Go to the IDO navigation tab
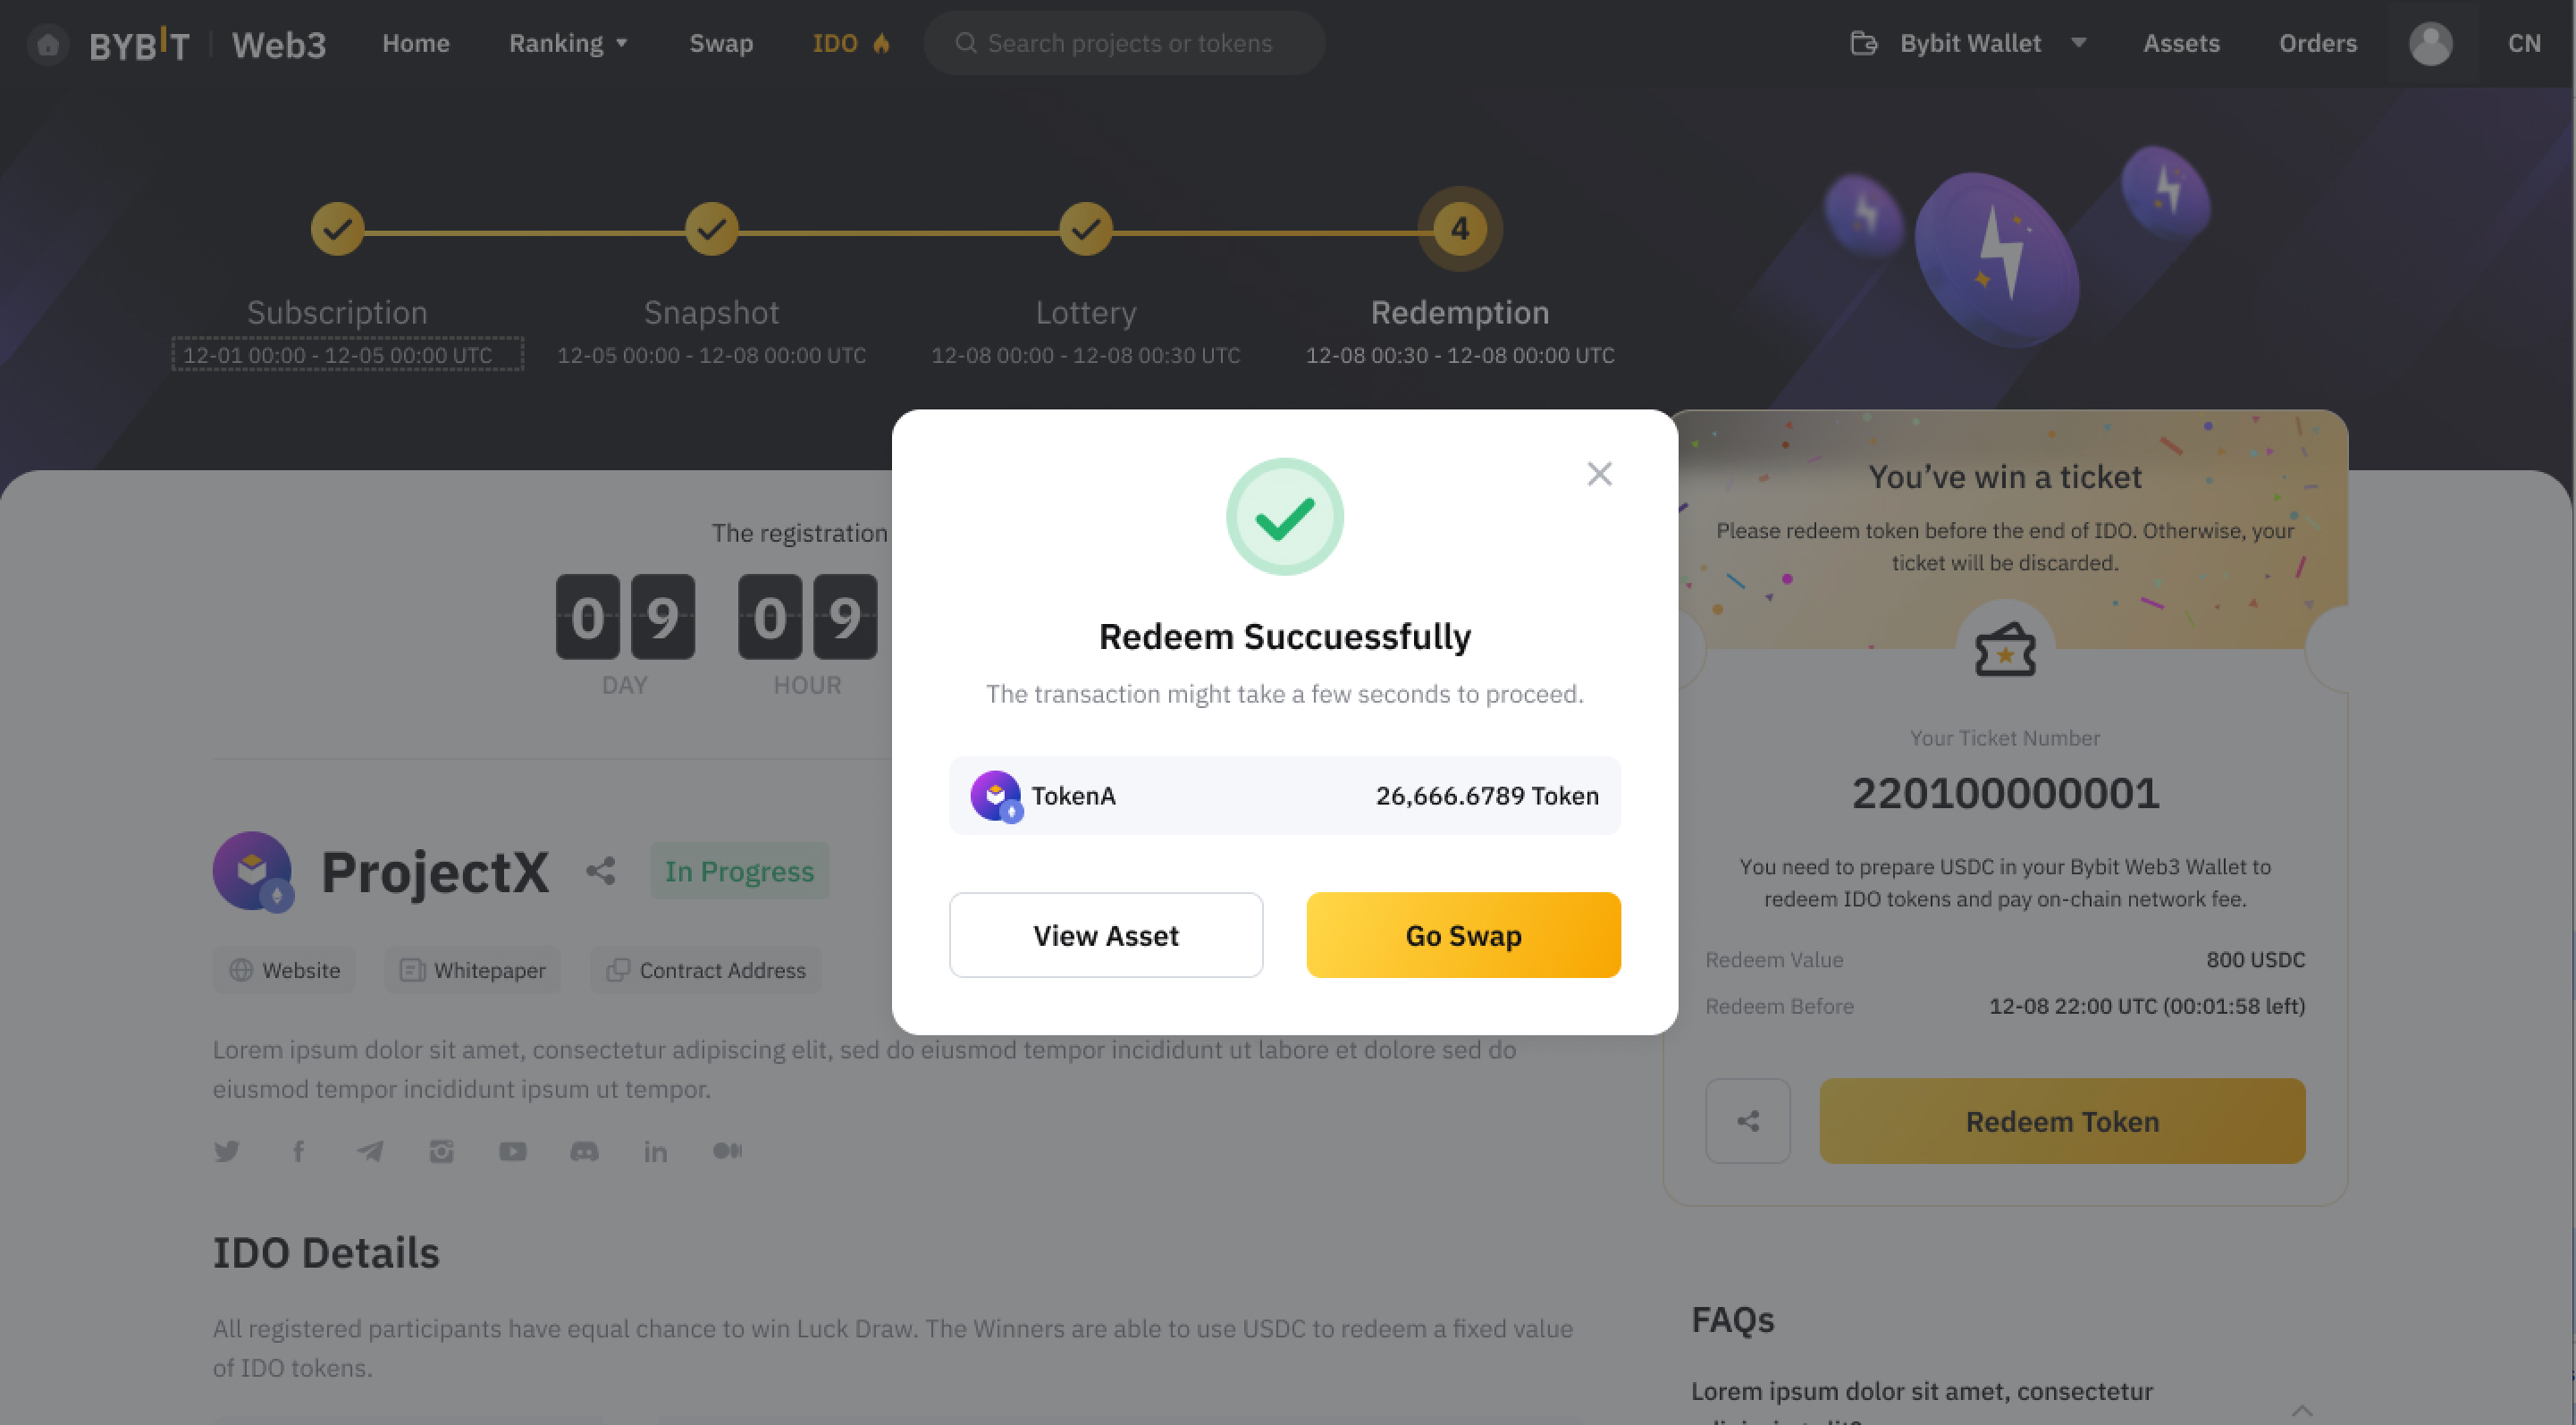Viewport: 2576px width, 1425px height. tap(851, 43)
